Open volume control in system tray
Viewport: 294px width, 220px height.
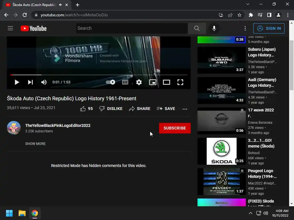[266, 213]
